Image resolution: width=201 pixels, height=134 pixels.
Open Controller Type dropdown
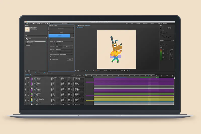[x=64, y=41]
